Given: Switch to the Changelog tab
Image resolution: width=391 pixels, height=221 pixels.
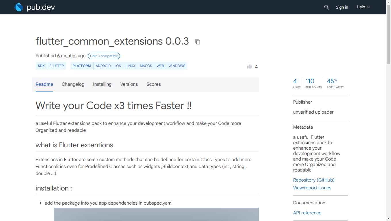Looking at the screenshot, I should 73,84.
